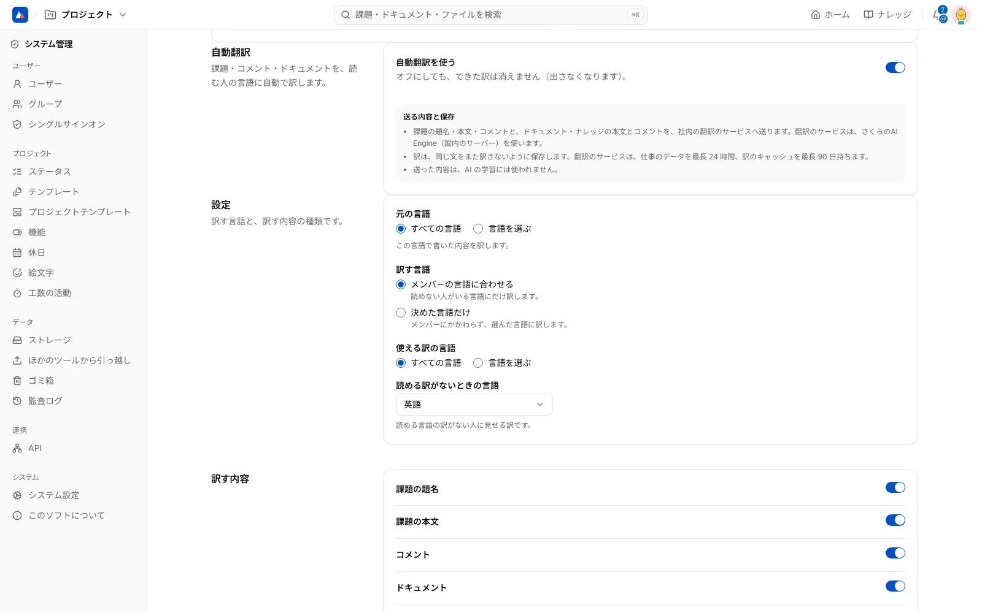
Task: Open the user avatar menu
Action: (x=961, y=15)
